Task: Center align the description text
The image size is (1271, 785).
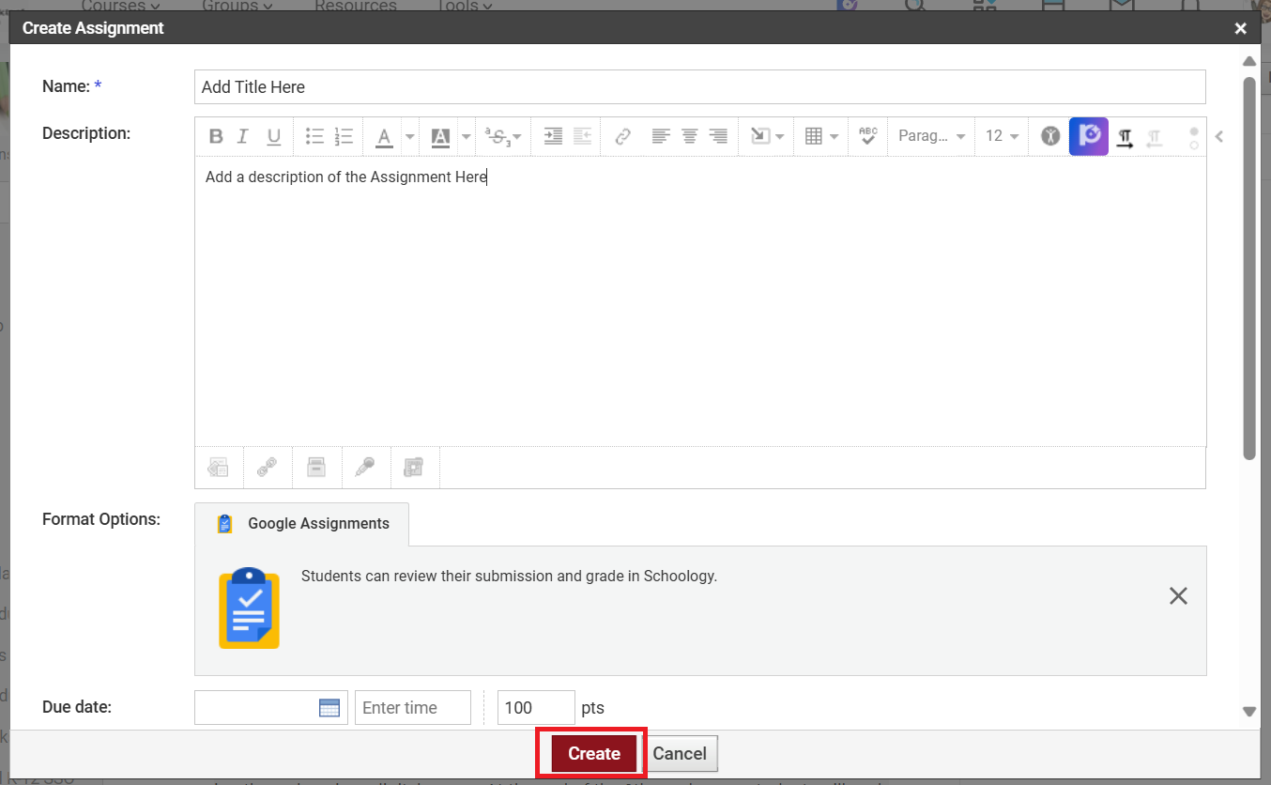Action: 690,137
